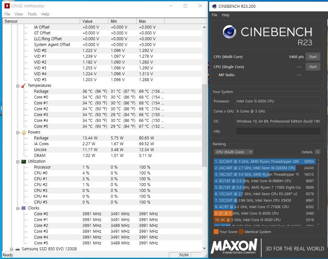328x259 pixels.
Task: Open HWMonitor View menu
Action: tap(19, 14)
